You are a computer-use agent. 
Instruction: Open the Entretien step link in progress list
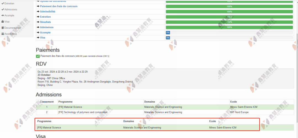pos(46,17)
